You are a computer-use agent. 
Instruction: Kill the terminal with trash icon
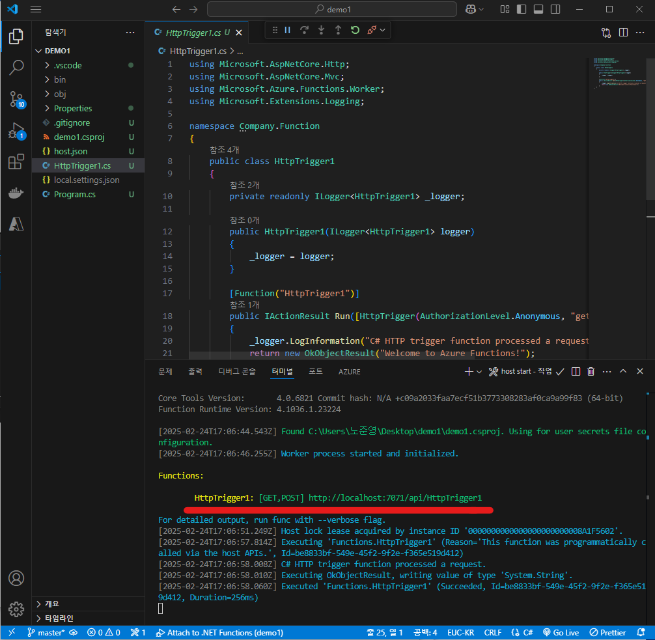point(591,372)
